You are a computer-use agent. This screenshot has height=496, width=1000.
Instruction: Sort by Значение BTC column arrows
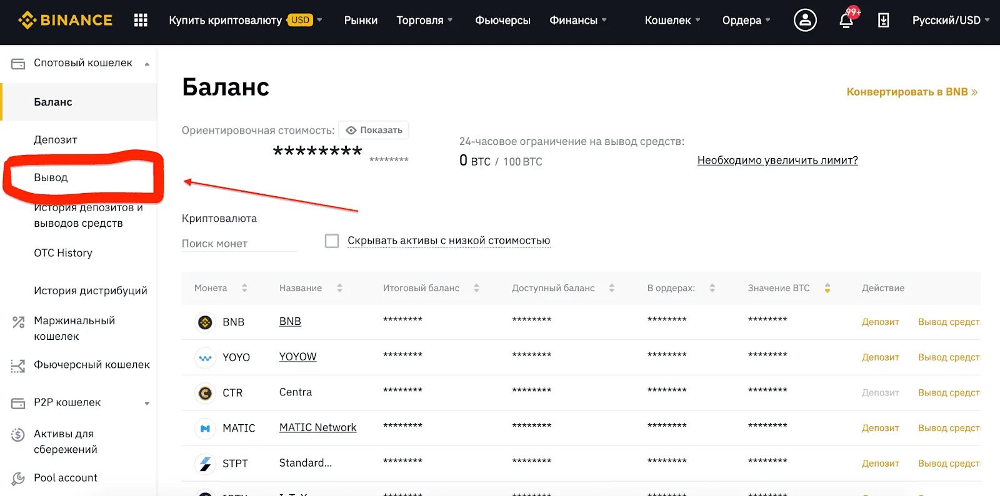(x=827, y=288)
